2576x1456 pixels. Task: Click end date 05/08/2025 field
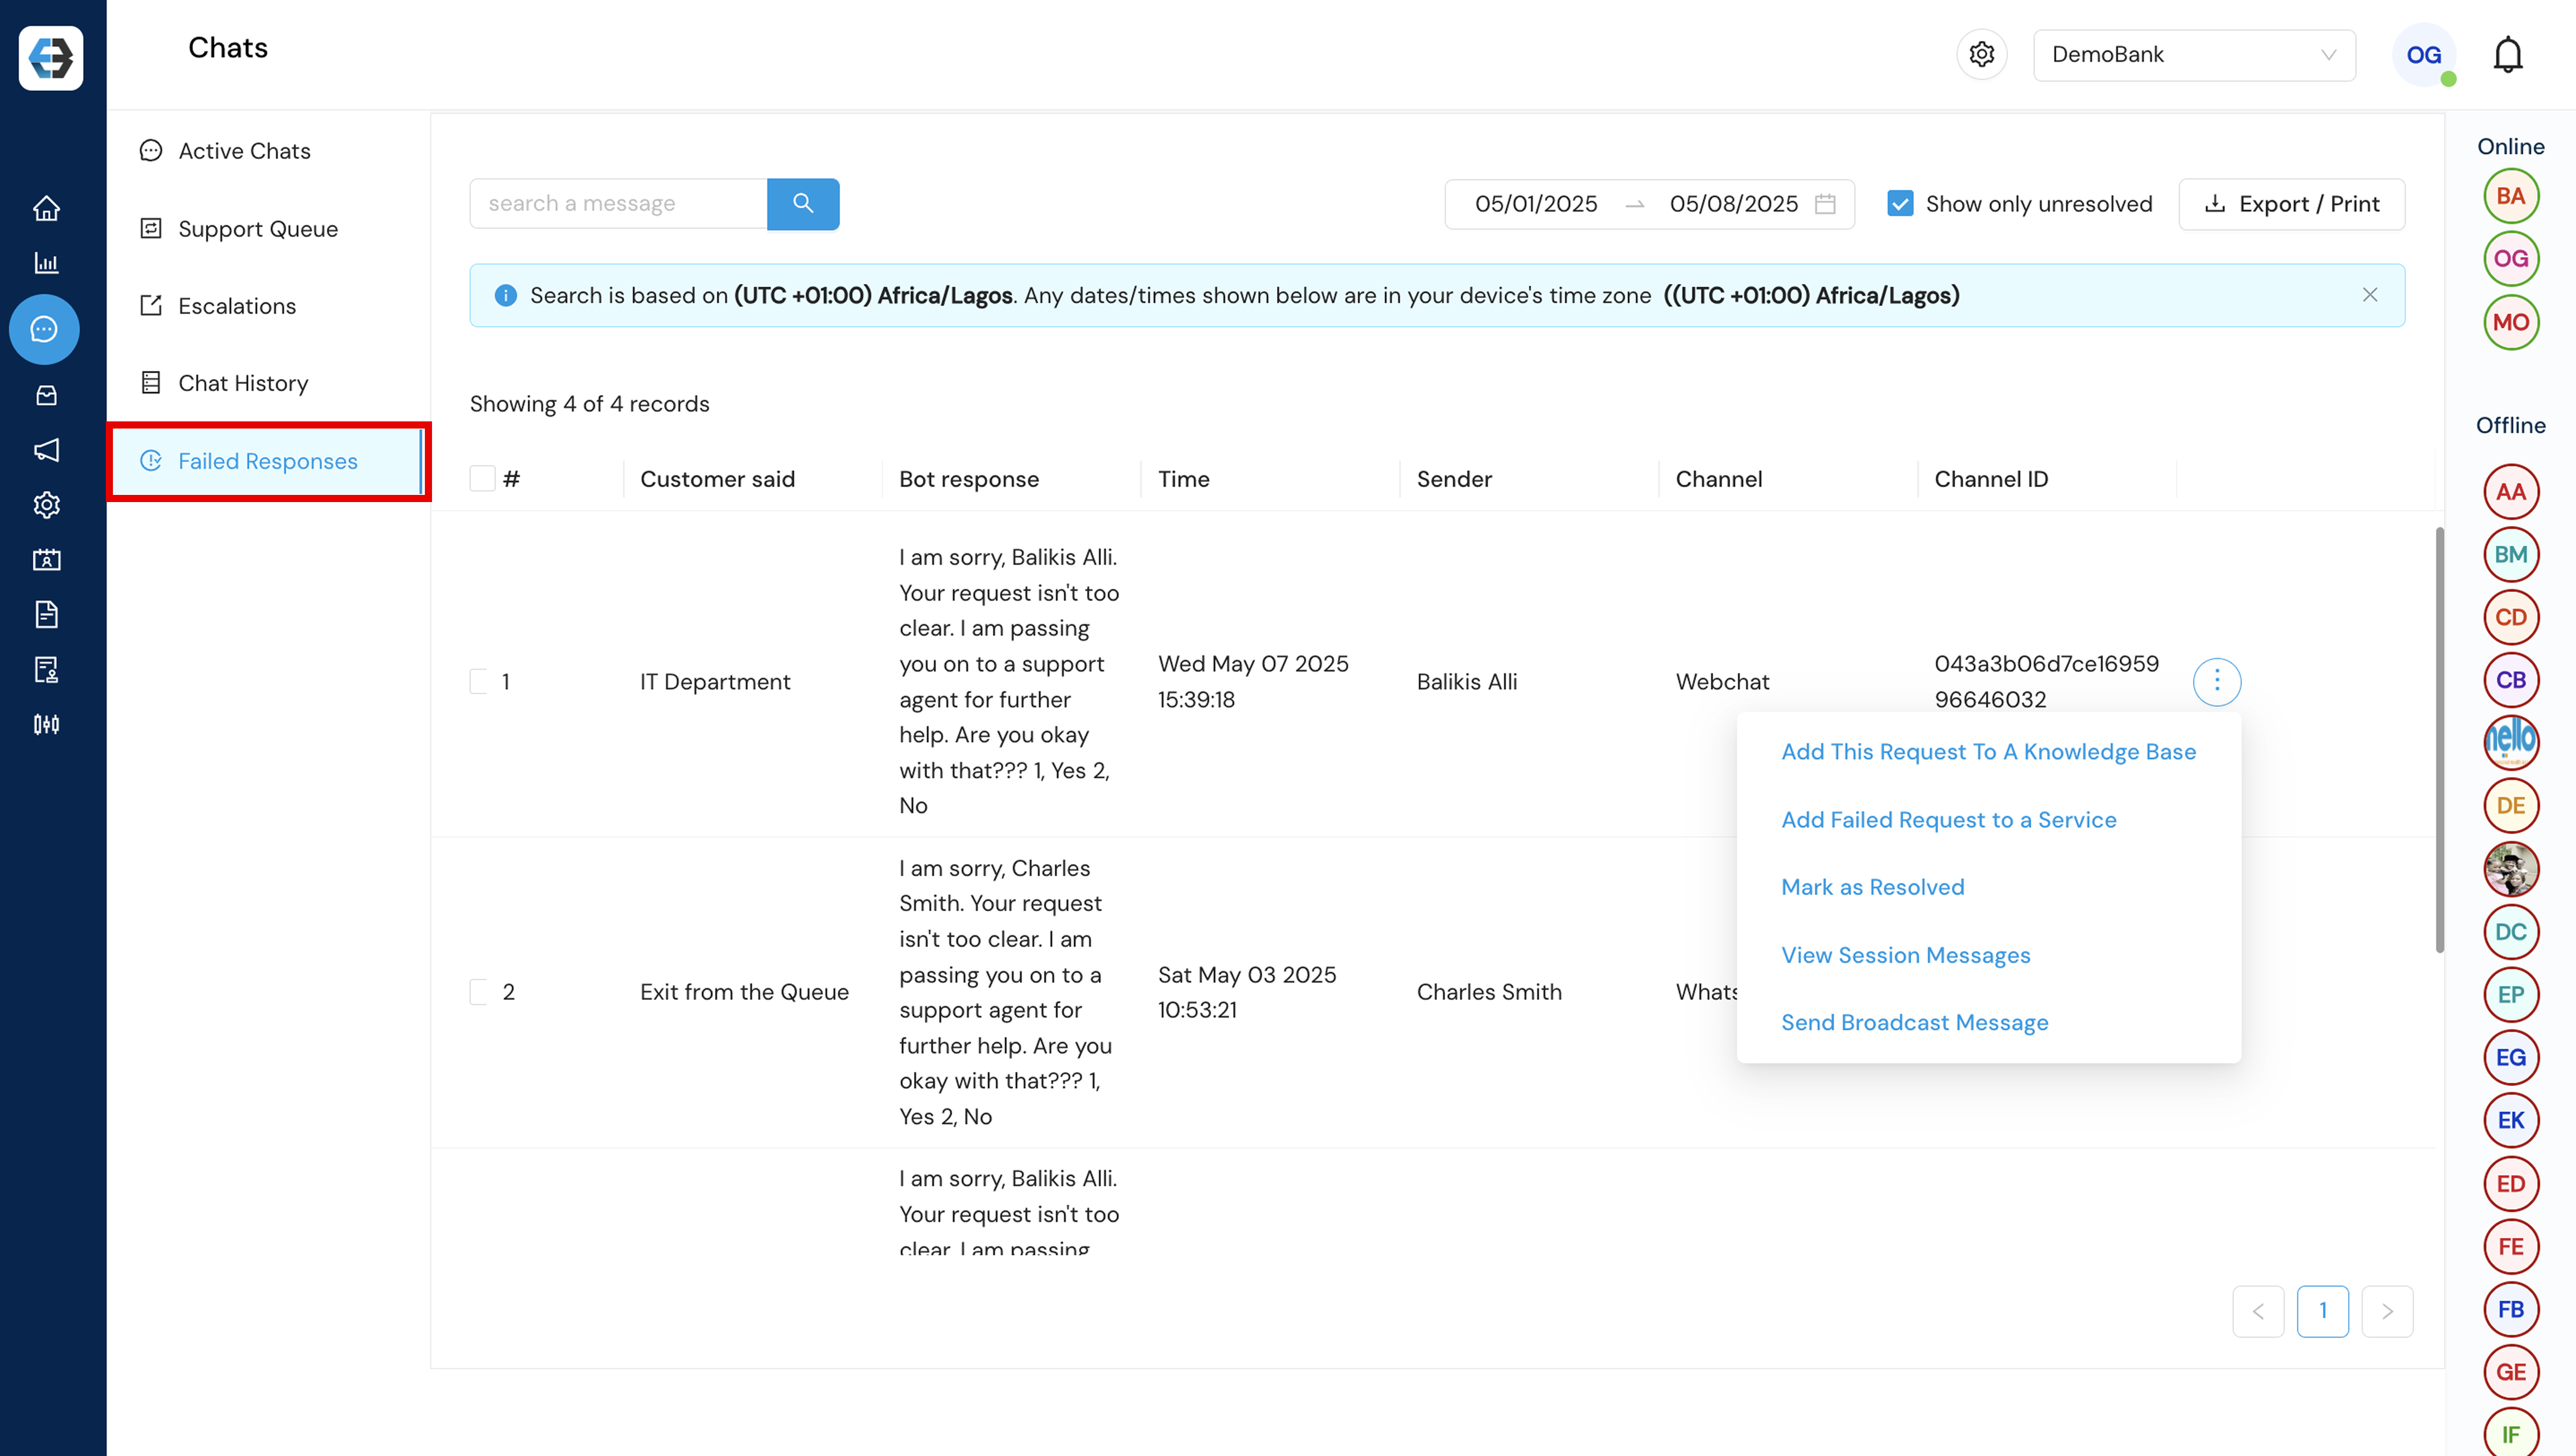1733,204
